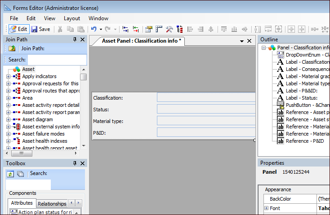Select the Asset diagram tree item
The image size is (330, 215).
pos(37,119)
